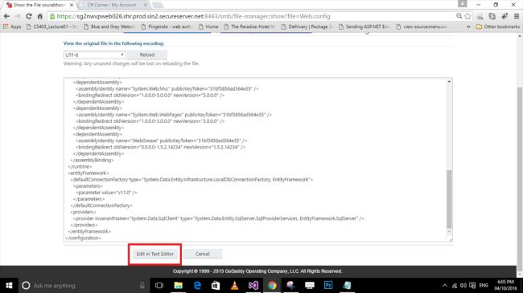
Task: Open the Windows Start menu
Action: 9,285
